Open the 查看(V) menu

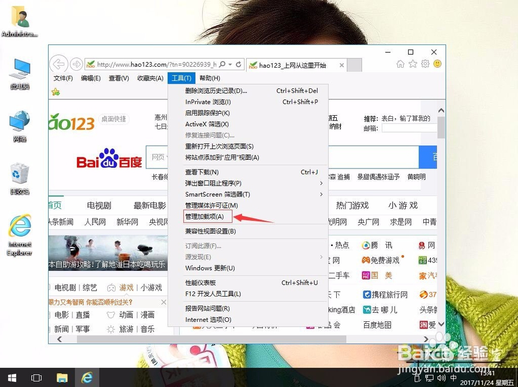(119, 78)
